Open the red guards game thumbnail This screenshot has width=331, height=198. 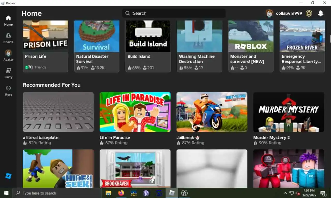289,169
